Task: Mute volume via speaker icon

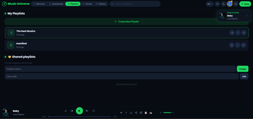Action: point(161,113)
